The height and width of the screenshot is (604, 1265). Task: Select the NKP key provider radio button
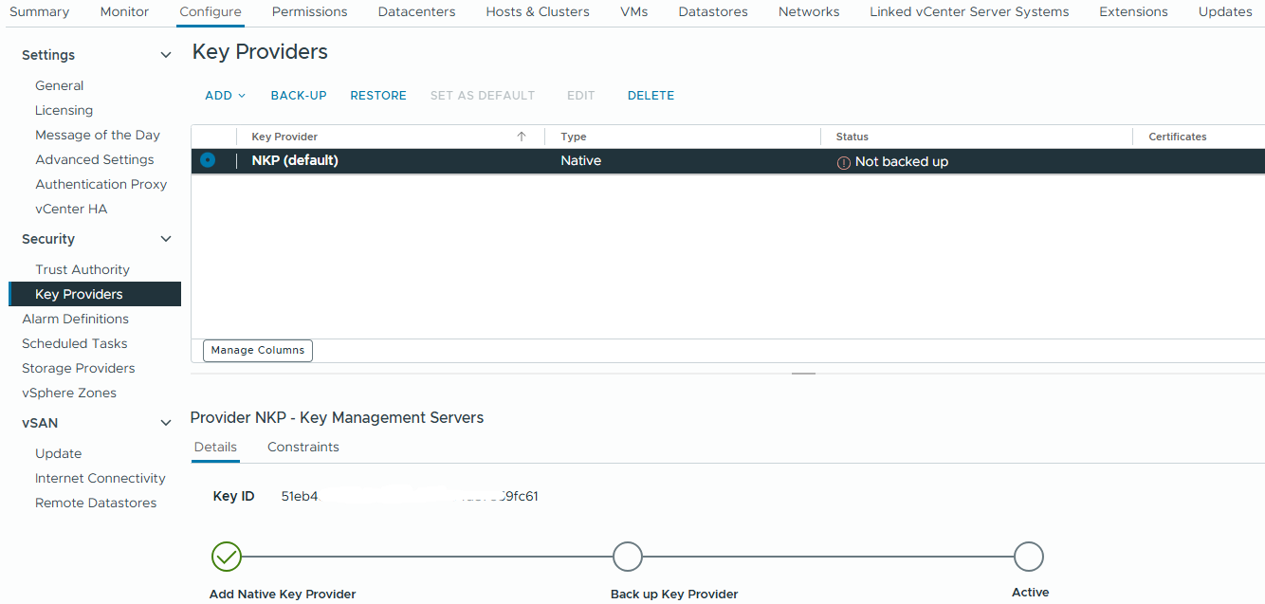click(208, 160)
